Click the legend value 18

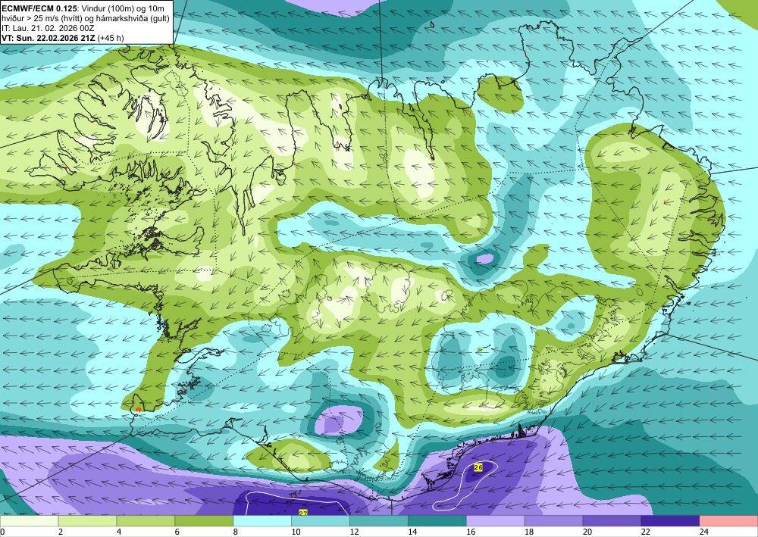pyautogui.click(x=528, y=532)
